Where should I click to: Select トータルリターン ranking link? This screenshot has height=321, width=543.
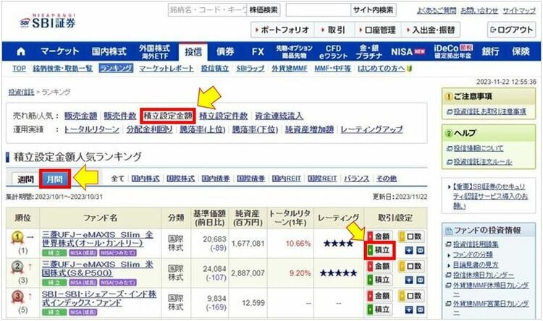click(91, 129)
